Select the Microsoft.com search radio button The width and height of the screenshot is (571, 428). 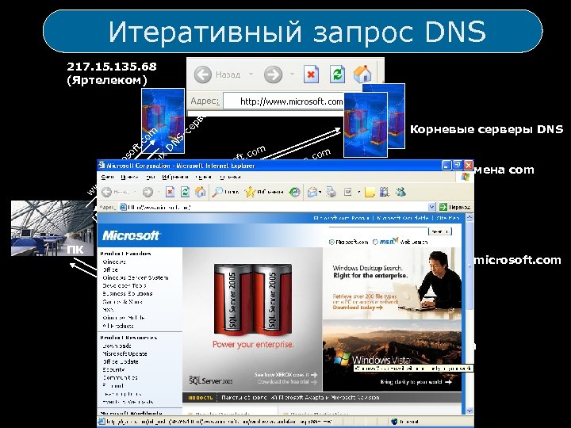click(331, 242)
